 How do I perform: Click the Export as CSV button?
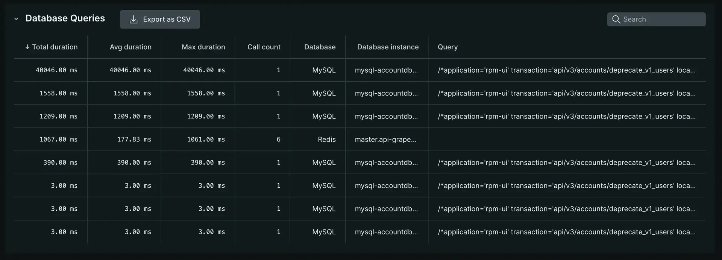pyautogui.click(x=160, y=19)
